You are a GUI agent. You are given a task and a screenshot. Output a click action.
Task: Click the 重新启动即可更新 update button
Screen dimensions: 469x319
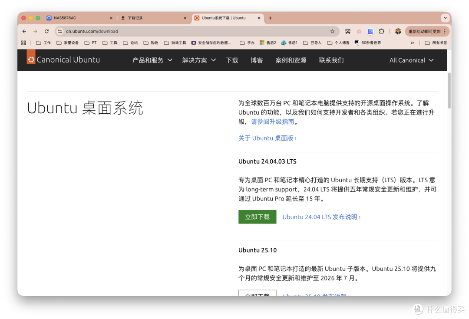tap(424, 31)
